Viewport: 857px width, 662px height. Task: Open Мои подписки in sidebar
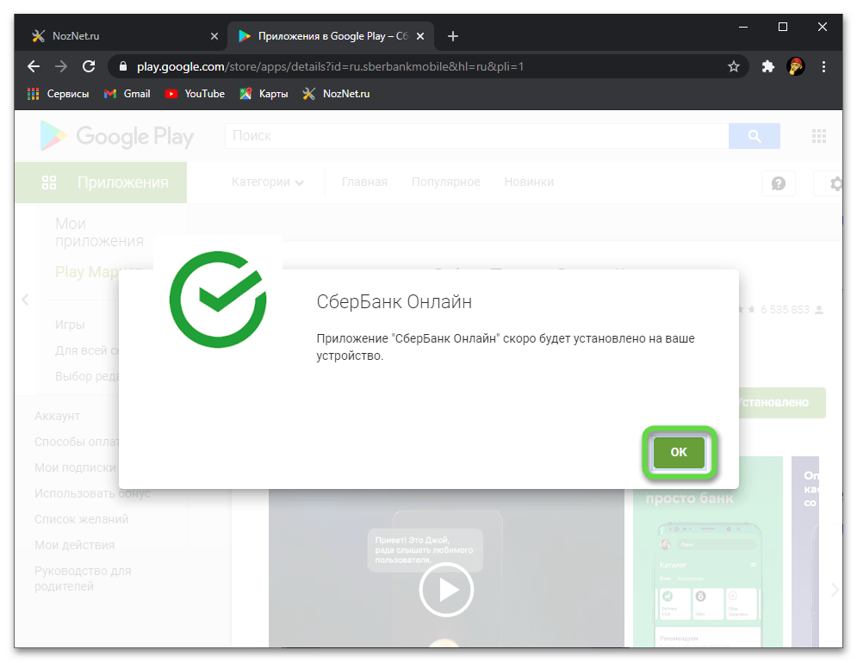(x=75, y=467)
